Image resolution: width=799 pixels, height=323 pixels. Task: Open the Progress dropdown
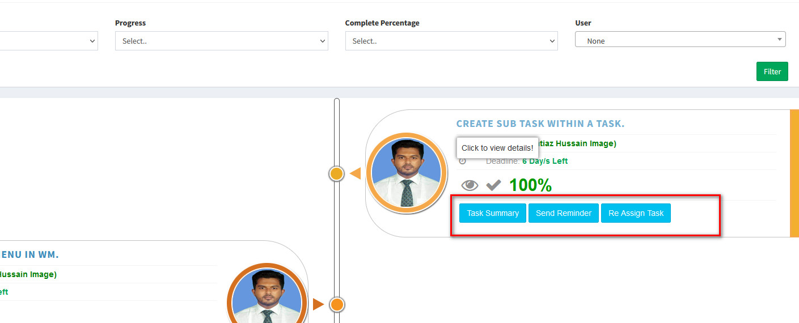tap(221, 41)
